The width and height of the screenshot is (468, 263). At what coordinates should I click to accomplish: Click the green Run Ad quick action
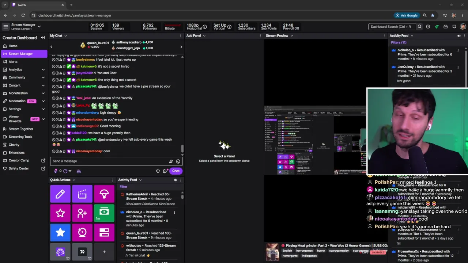(x=104, y=213)
